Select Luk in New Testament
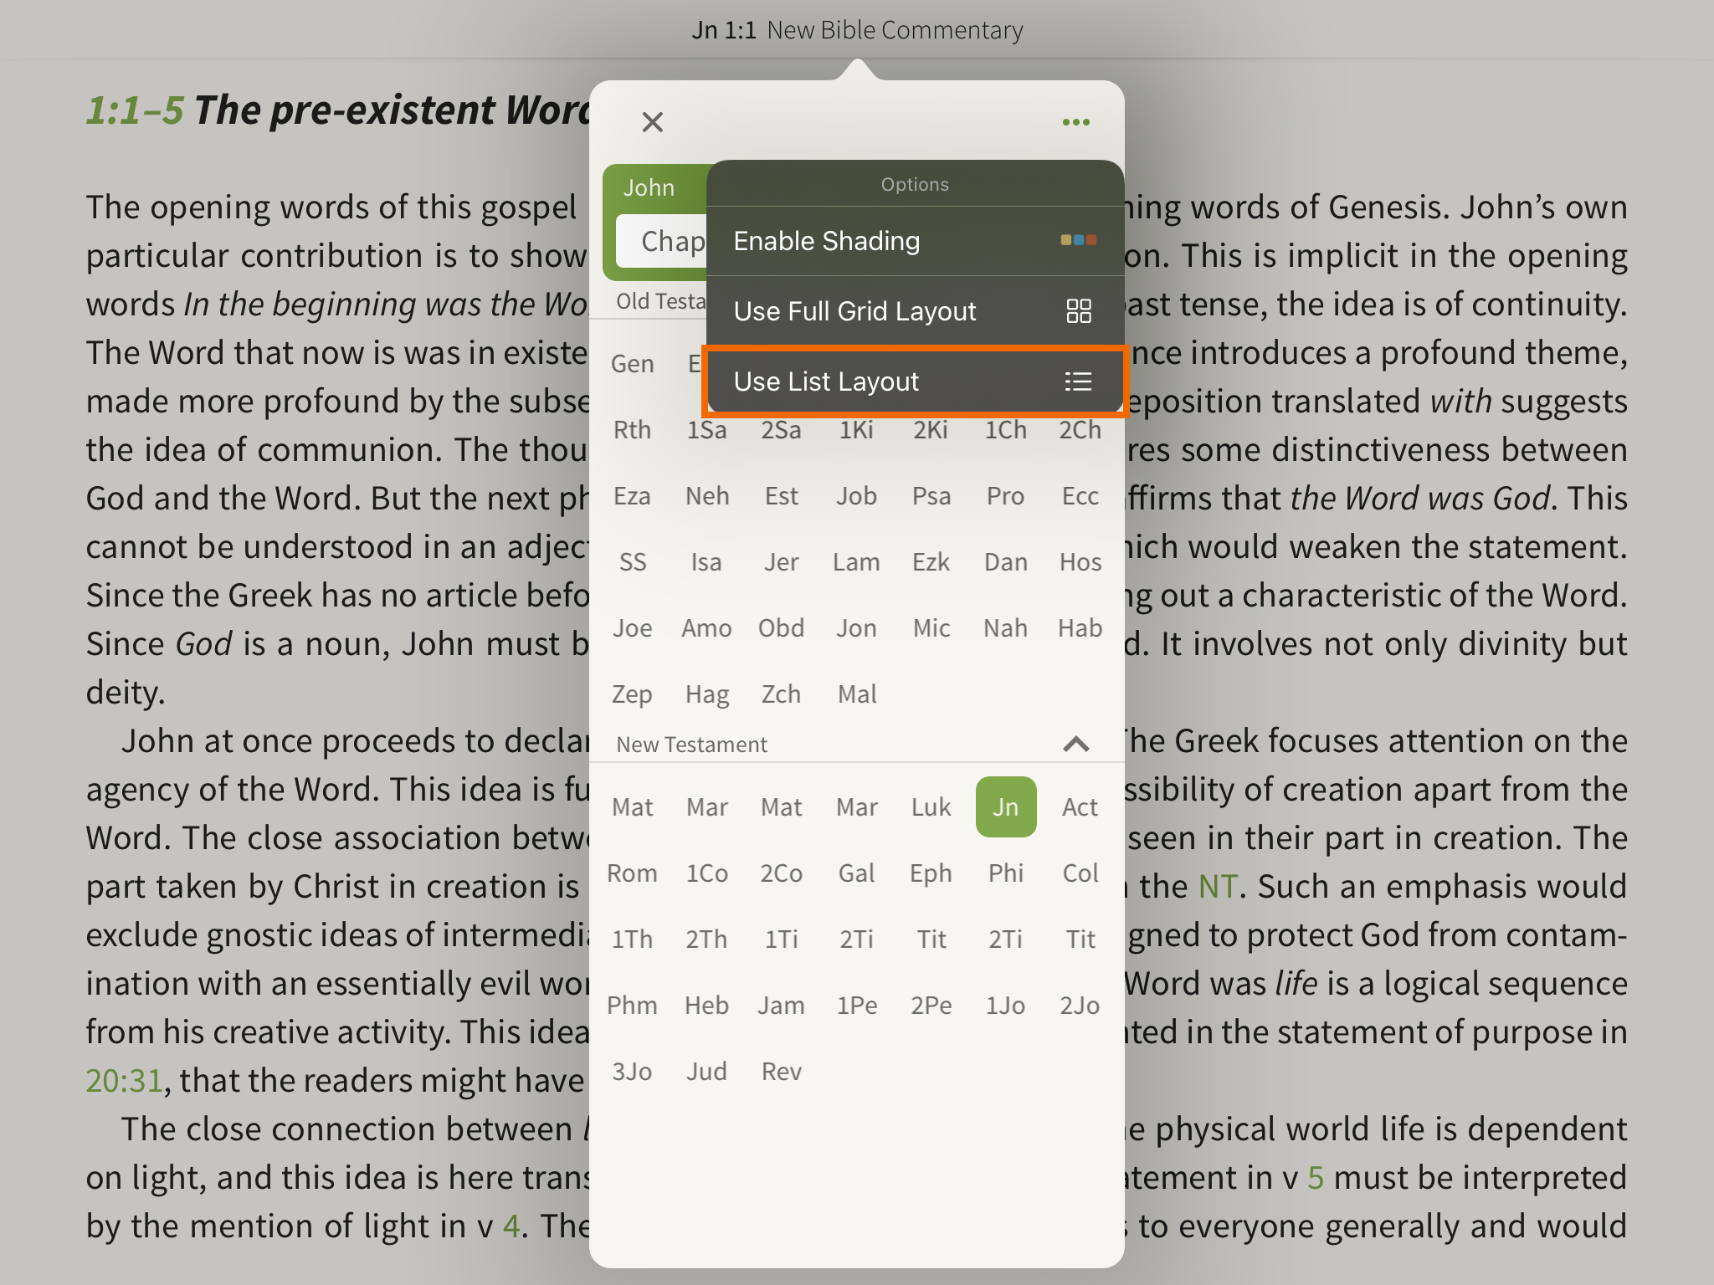Image resolution: width=1714 pixels, height=1285 pixels. 931,807
